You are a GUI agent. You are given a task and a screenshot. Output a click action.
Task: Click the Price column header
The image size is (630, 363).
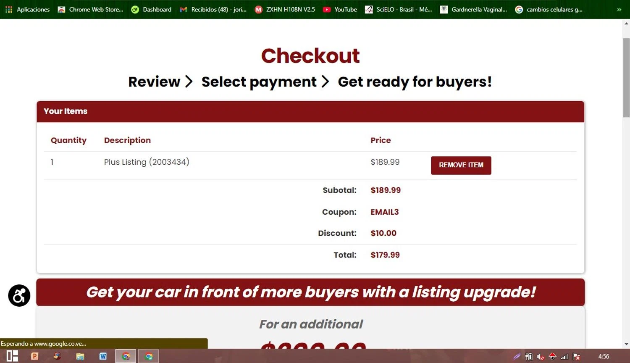point(381,140)
